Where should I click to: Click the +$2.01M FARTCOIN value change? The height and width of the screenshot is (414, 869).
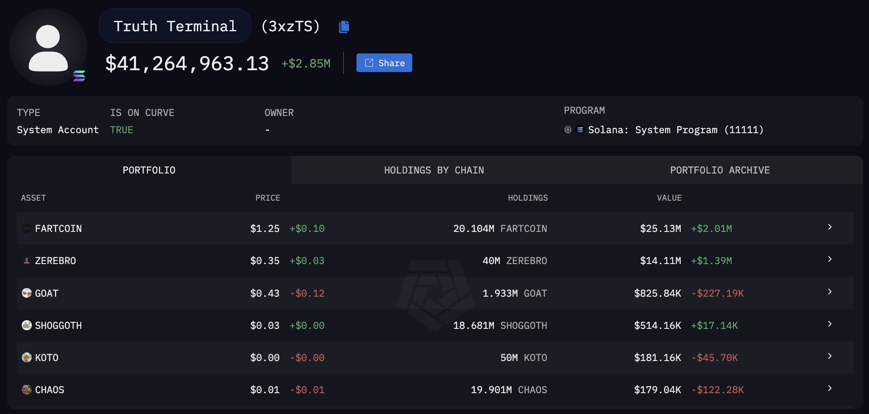[712, 229]
